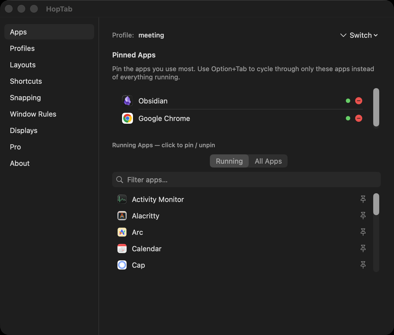Open Window Rules in the sidebar
The image size is (394, 335).
coord(49,114)
